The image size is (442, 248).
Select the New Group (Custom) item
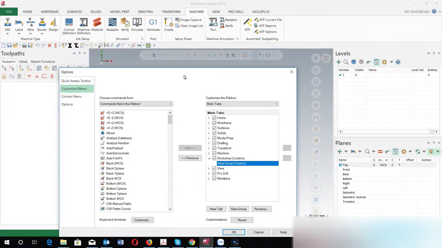[x=247, y=163]
